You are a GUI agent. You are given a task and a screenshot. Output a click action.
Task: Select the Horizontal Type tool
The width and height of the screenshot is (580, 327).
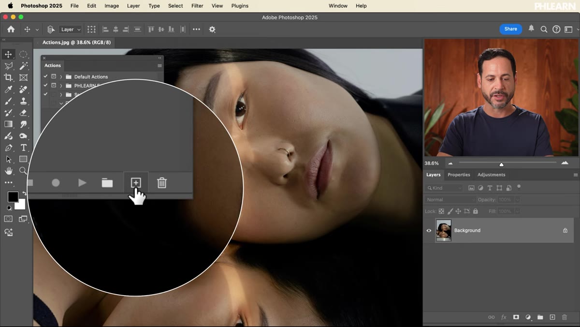(23, 148)
